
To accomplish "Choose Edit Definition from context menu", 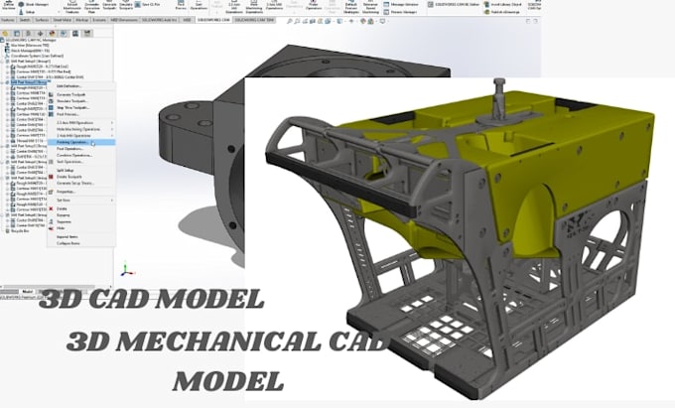I will (x=81, y=86).
